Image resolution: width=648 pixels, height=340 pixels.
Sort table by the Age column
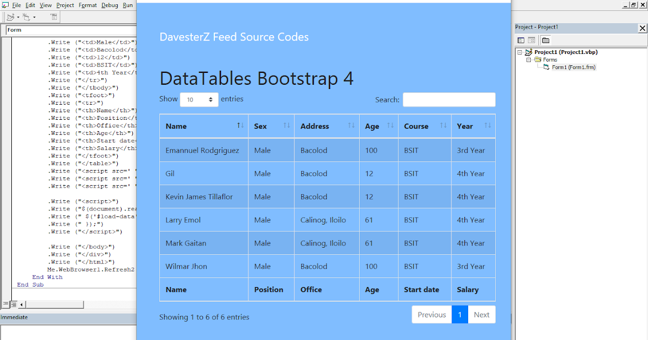tap(379, 126)
